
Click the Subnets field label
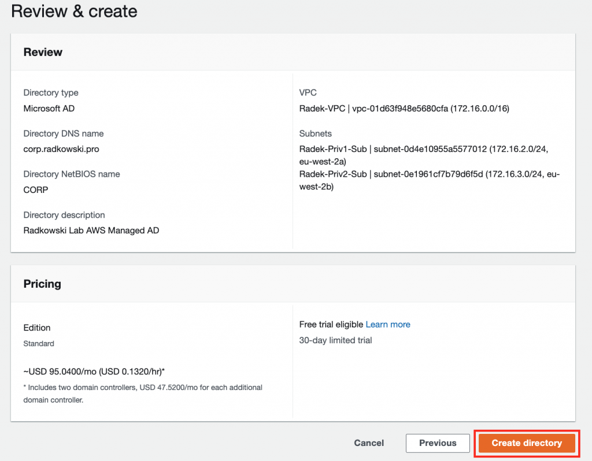(x=315, y=133)
